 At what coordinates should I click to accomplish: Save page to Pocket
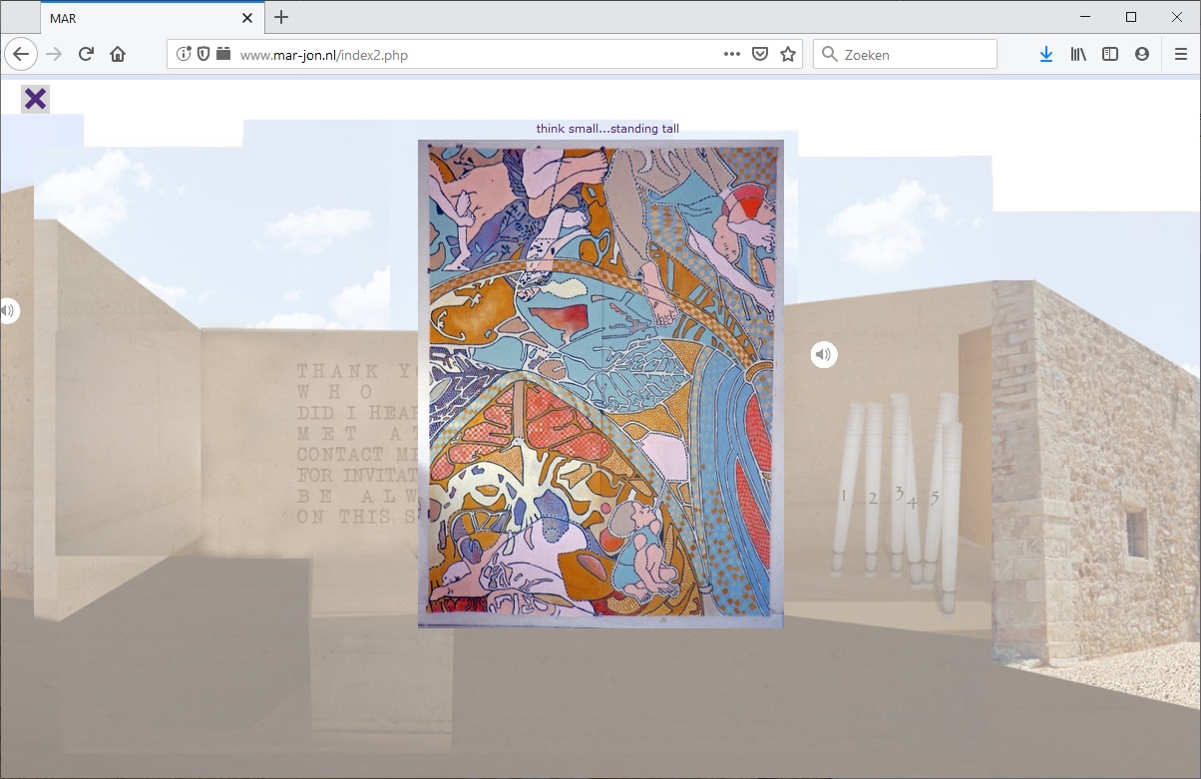[760, 55]
